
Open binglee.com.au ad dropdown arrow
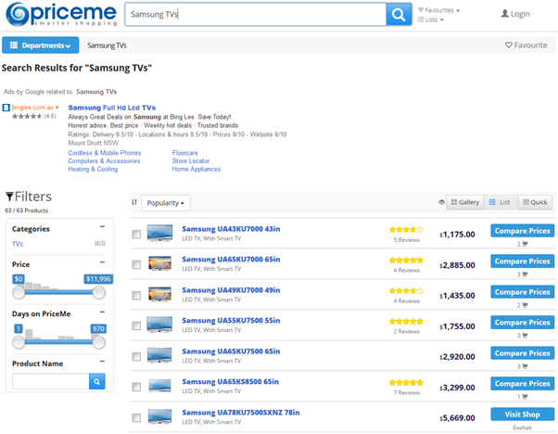click(57, 108)
